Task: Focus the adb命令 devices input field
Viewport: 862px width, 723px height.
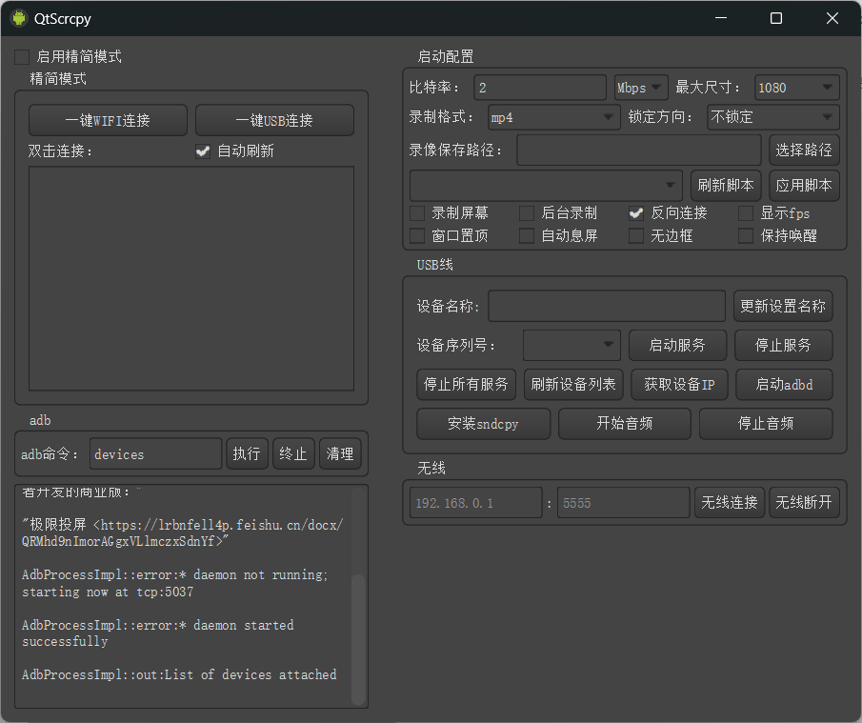Action: 155,453
